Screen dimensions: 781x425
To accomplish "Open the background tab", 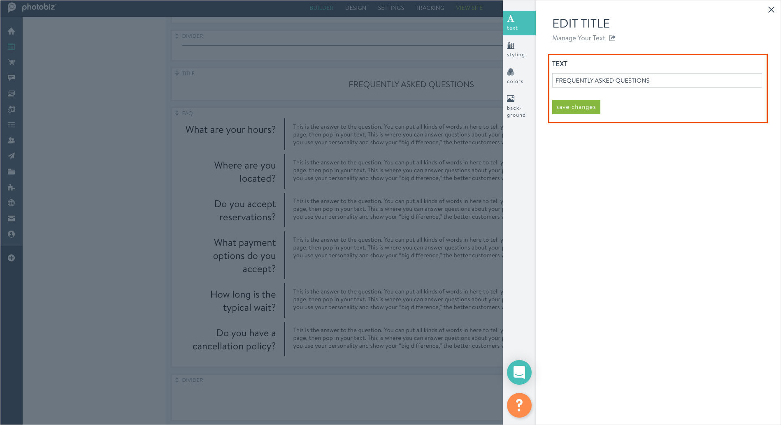I will tap(516, 106).
